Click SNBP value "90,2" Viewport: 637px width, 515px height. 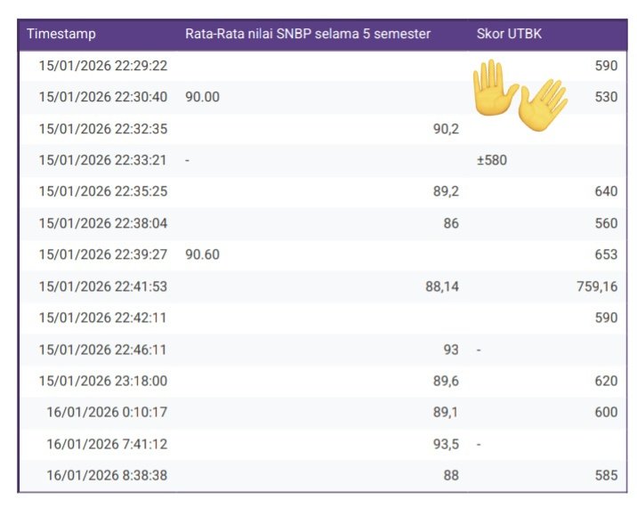click(x=446, y=129)
